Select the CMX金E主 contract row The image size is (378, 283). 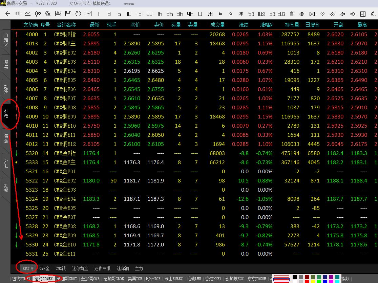[65, 162]
